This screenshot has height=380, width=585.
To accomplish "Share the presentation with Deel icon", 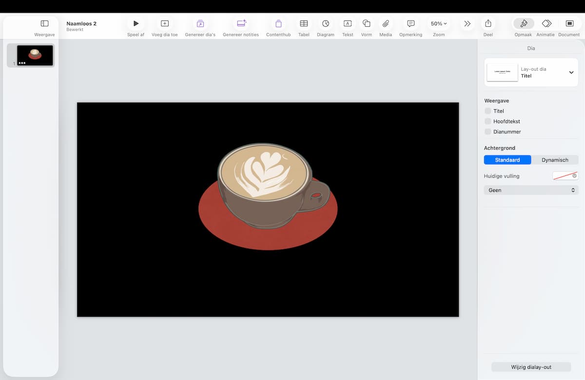I will coord(488,23).
